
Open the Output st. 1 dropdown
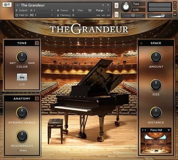click(x=52, y=10)
